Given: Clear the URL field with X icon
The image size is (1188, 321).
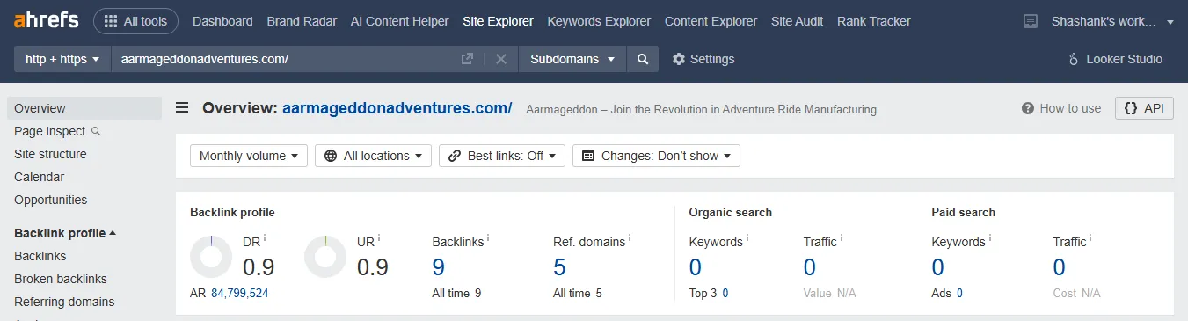Looking at the screenshot, I should pos(501,59).
